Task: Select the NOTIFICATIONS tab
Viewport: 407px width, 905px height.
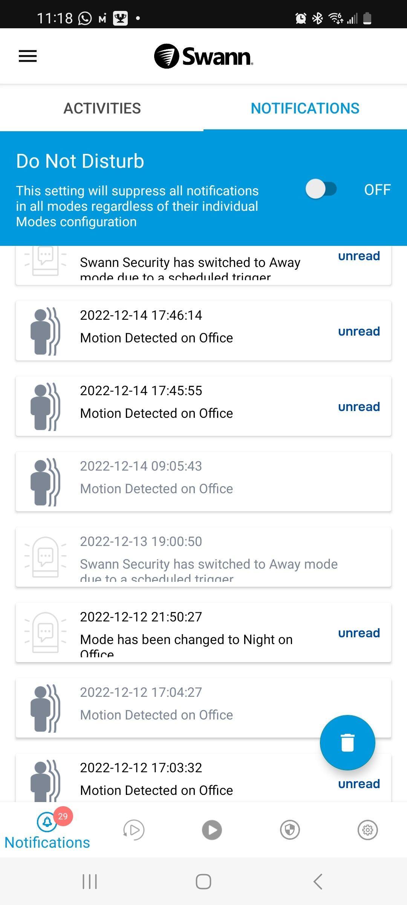Action: pyautogui.click(x=305, y=108)
